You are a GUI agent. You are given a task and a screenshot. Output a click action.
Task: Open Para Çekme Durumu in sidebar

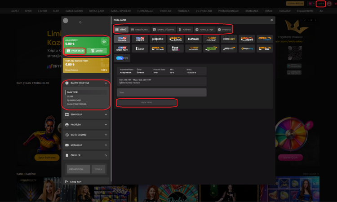coord(77,104)
